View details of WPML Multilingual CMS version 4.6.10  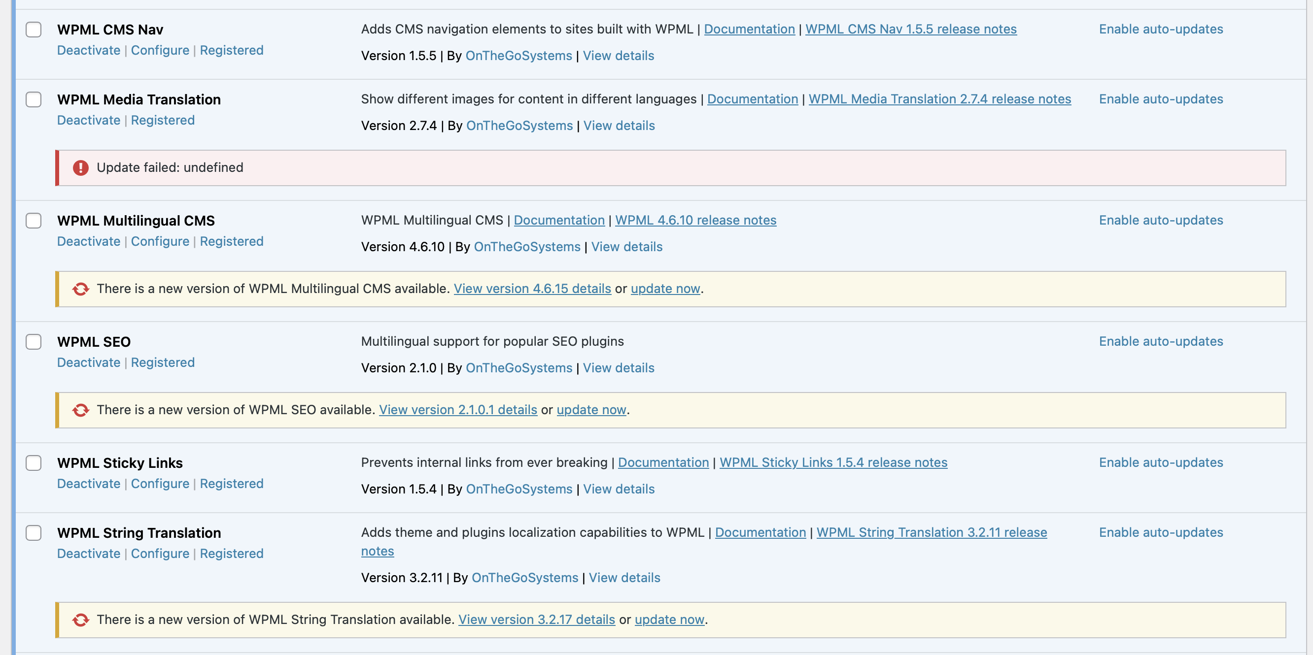click(626, 247)
